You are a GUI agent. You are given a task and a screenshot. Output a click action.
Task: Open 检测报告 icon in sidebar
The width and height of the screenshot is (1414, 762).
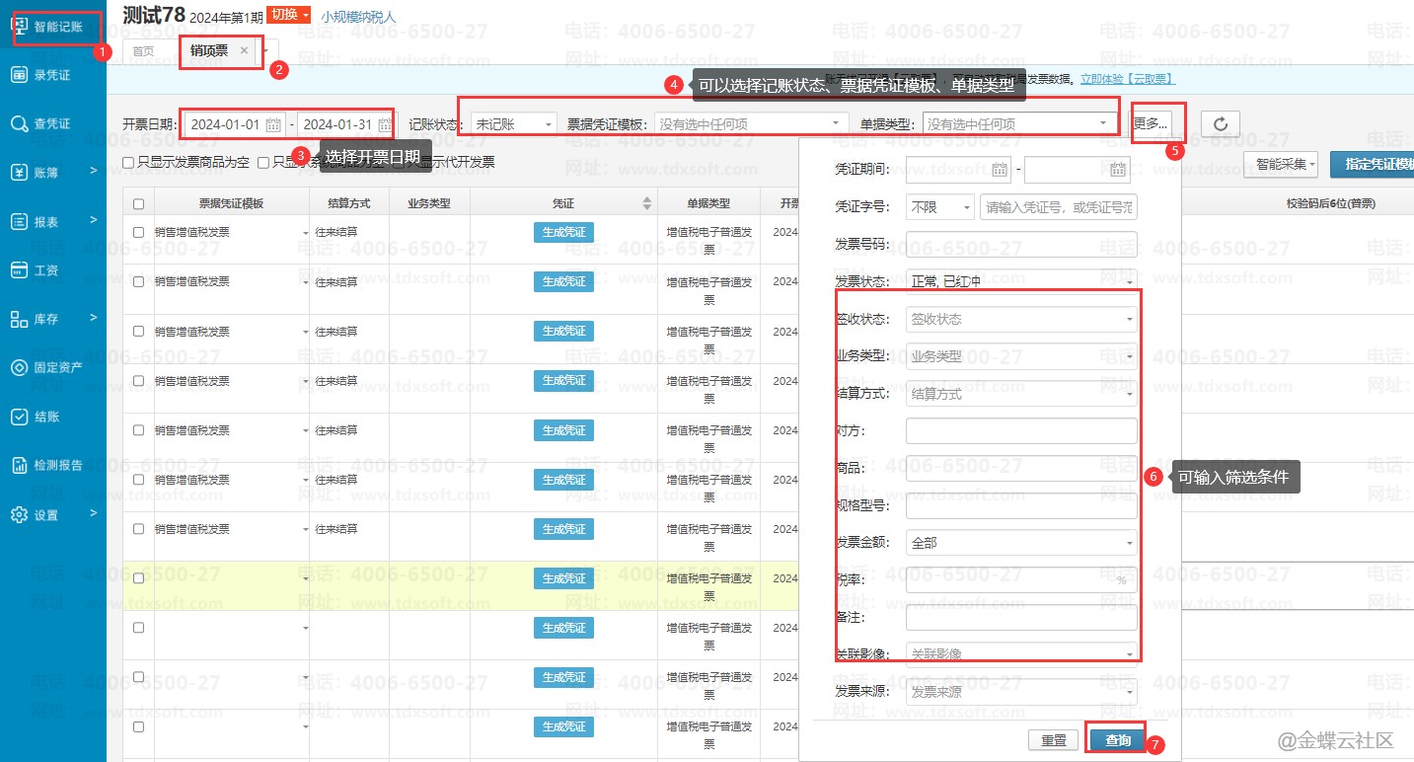click(x=19, y=465)
